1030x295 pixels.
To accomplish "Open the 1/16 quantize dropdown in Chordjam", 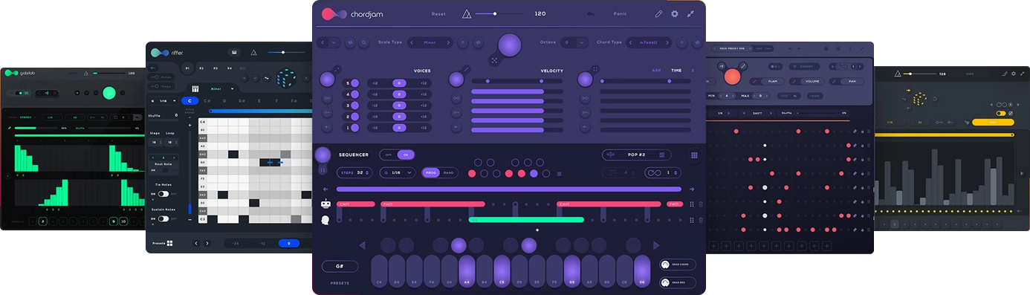I will point(398,172).
